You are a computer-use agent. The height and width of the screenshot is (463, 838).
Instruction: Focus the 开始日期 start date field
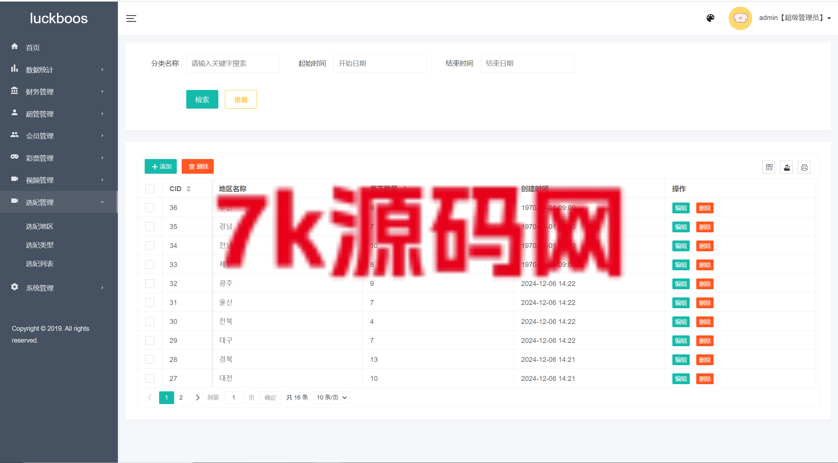click(x=380, y=63)
